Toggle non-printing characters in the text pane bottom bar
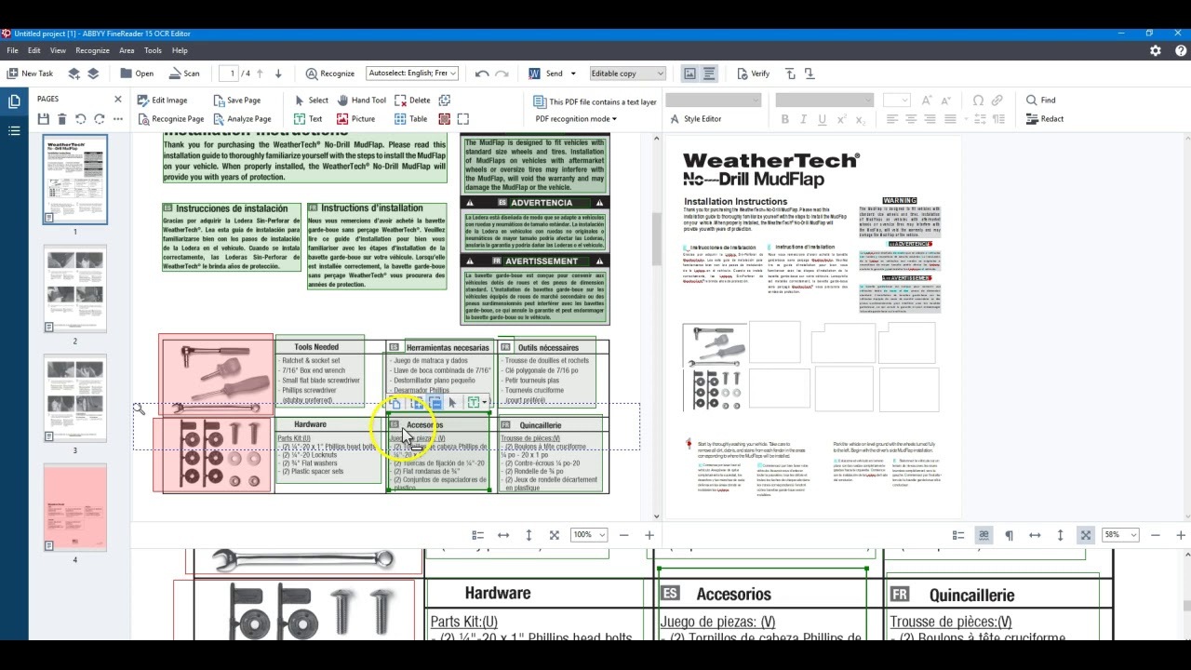Viewport: 1191px width, 670px height. [1009, 535]
